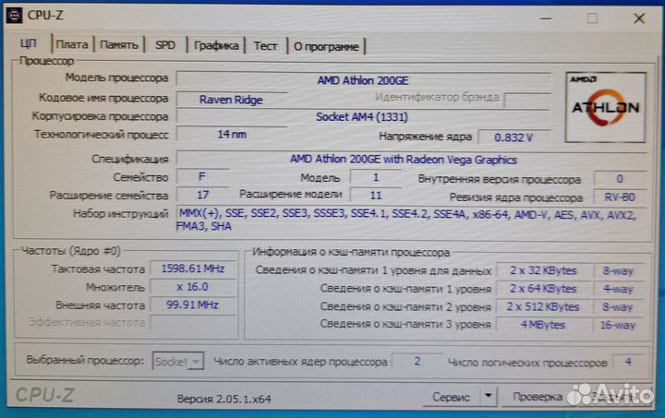Screen dimensions: 665x418
Task: Open the Графика tab
Action: click(x=216, y=45)
